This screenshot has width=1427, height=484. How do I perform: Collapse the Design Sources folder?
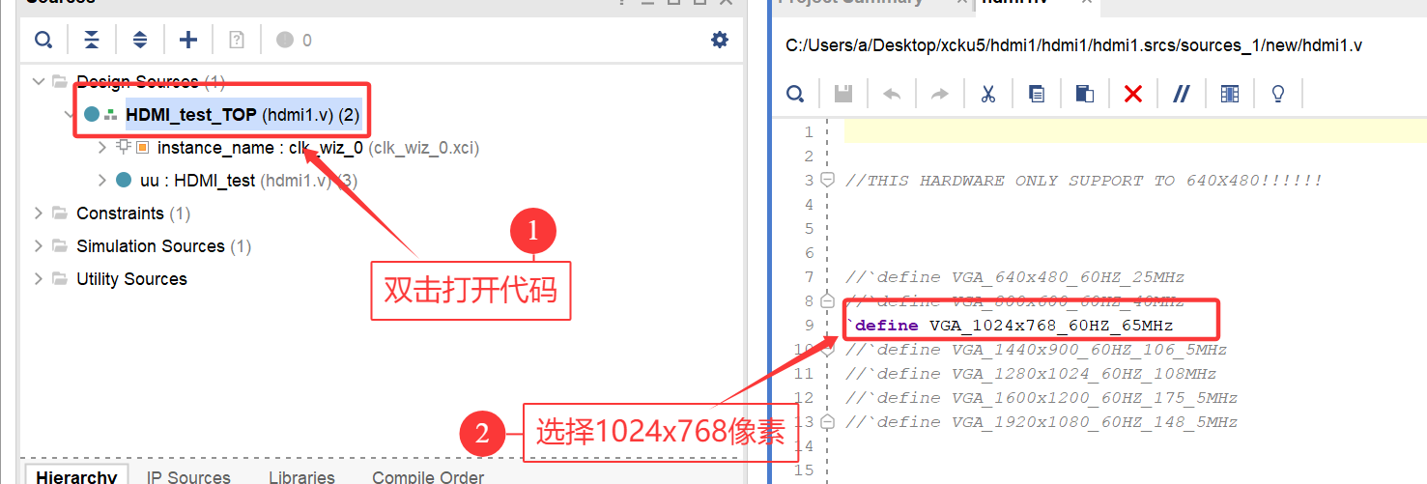point(39,81)
